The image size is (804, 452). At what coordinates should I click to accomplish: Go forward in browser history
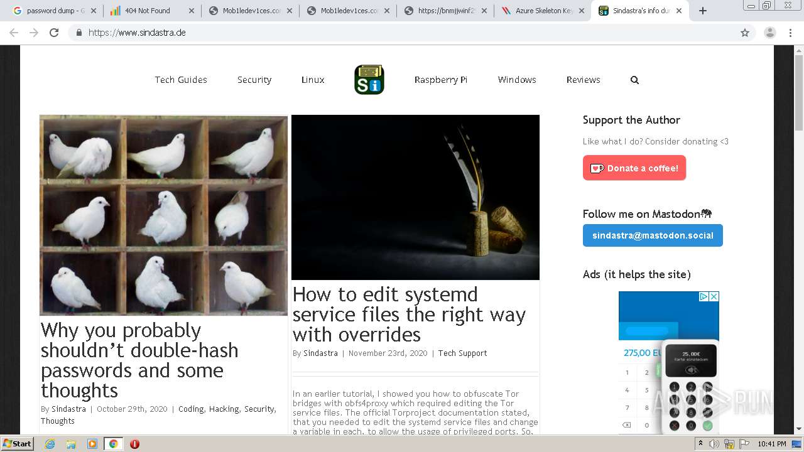tap(34, 33)
